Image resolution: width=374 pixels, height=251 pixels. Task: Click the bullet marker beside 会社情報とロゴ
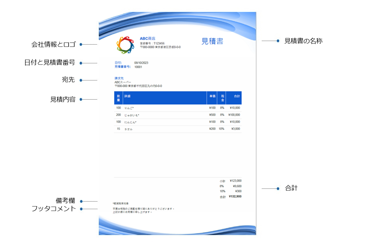(81, 44)
